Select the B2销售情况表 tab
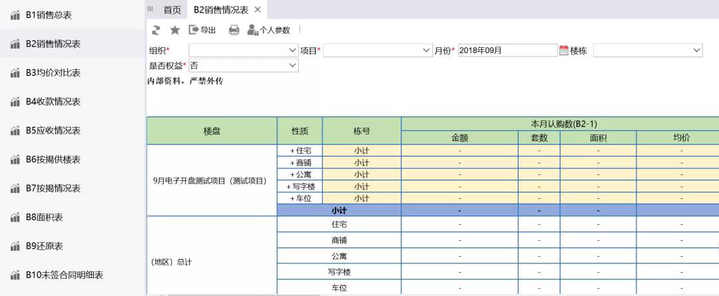 click(221, 9)
